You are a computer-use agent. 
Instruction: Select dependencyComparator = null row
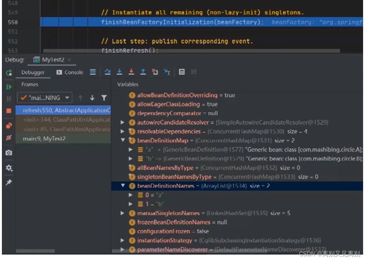[x=237, y=113]
